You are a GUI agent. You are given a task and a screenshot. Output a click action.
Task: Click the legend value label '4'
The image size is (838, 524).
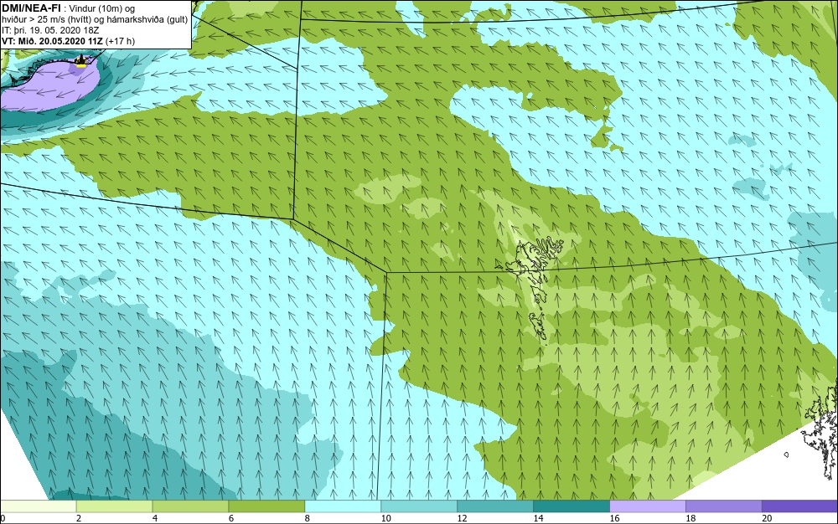[155, 518]
